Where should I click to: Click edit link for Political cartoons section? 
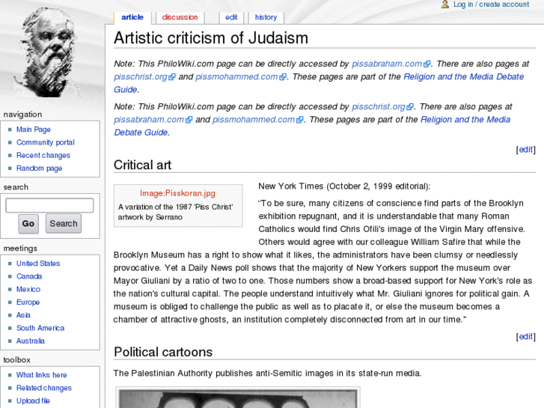tap(525, 336)
